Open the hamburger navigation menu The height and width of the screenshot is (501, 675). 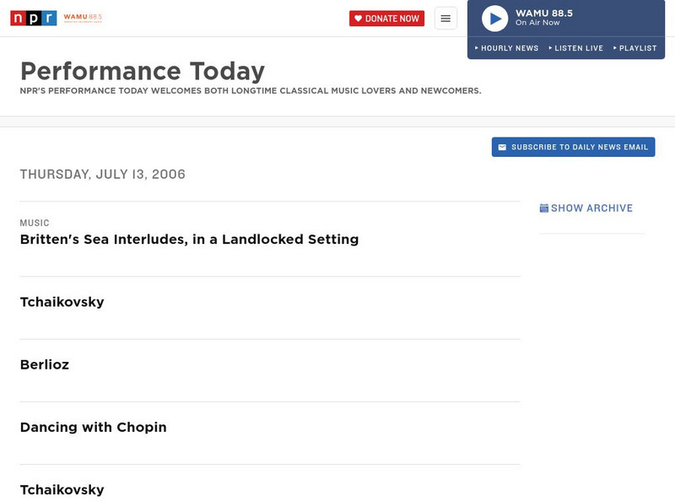click(446, 18)
